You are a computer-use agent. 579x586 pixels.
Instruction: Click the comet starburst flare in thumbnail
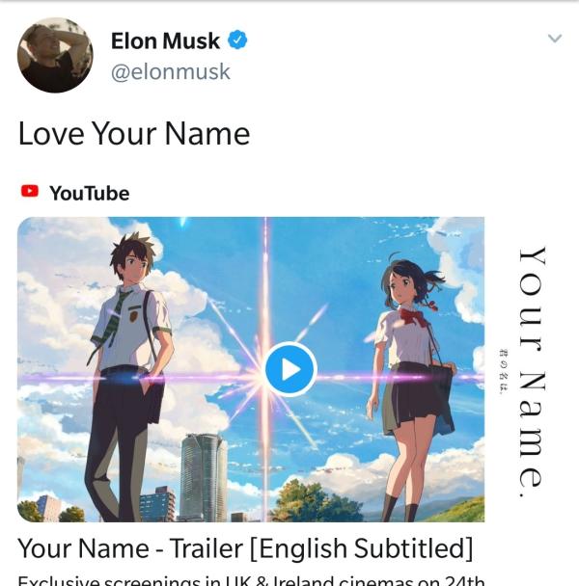[x=264, y=376]
